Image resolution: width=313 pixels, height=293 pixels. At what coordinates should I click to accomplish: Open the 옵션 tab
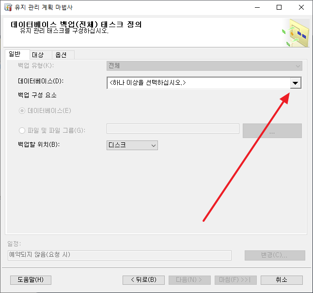(x=63, y=55)
